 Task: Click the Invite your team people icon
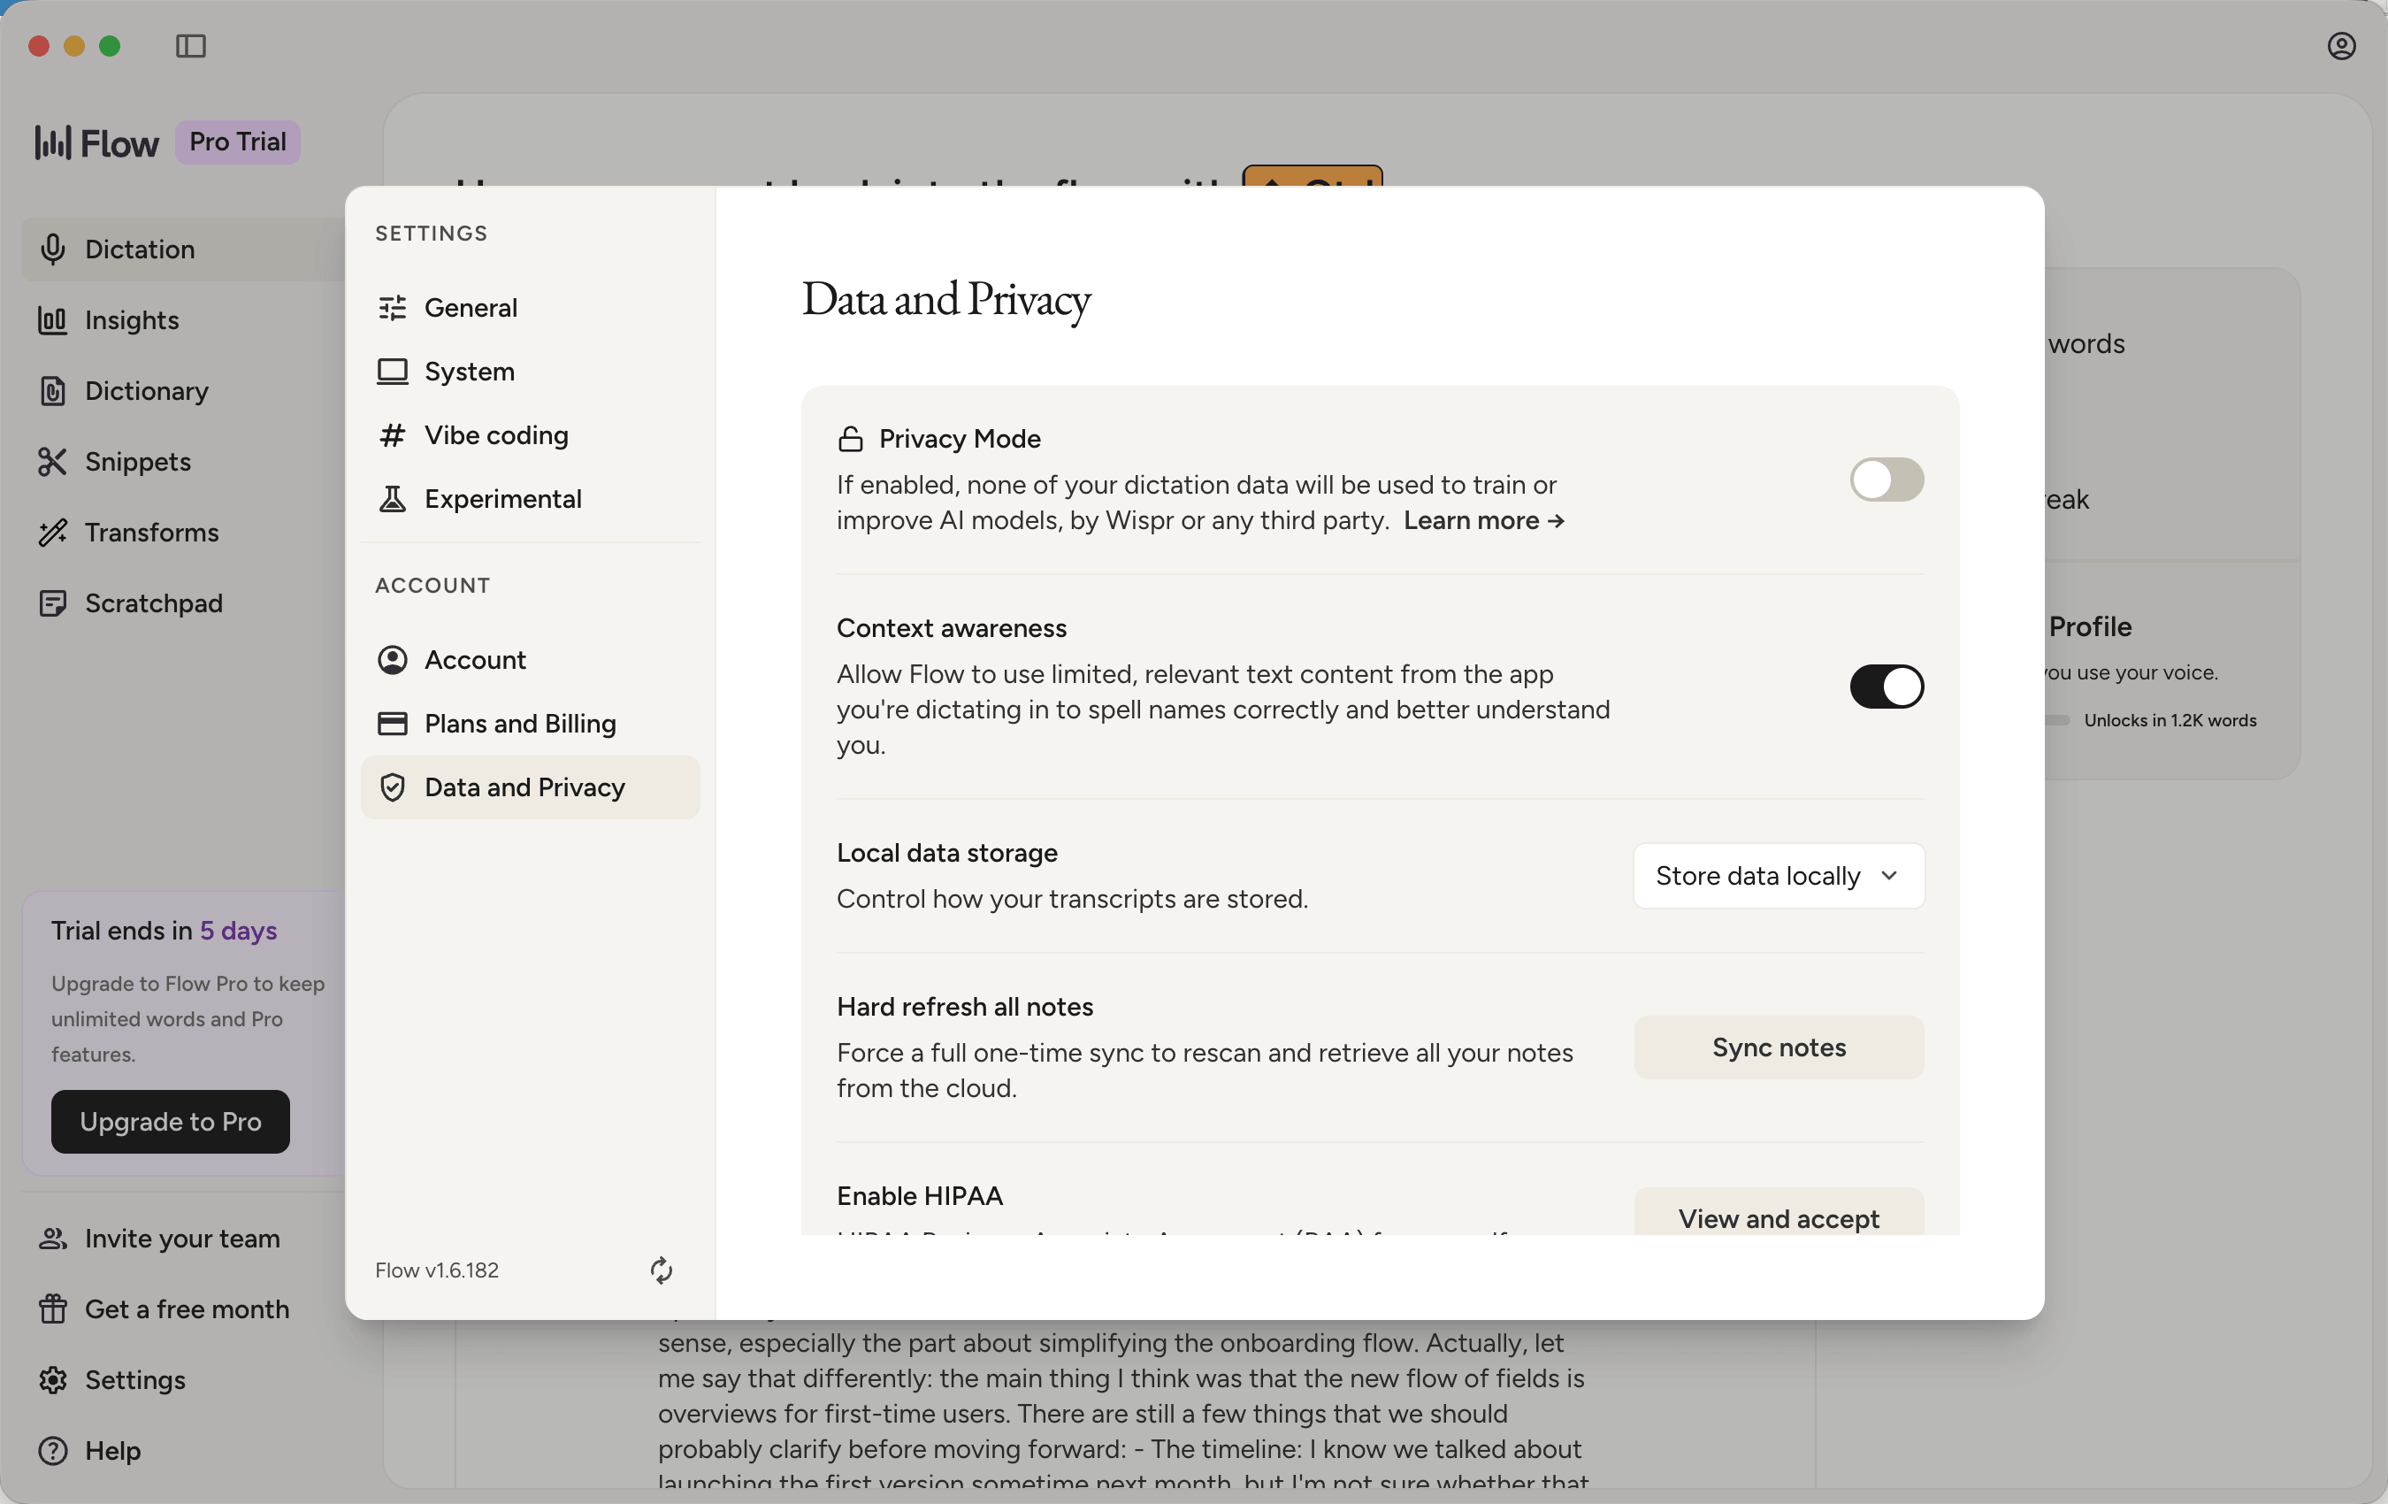click(x=52, y=1238)
